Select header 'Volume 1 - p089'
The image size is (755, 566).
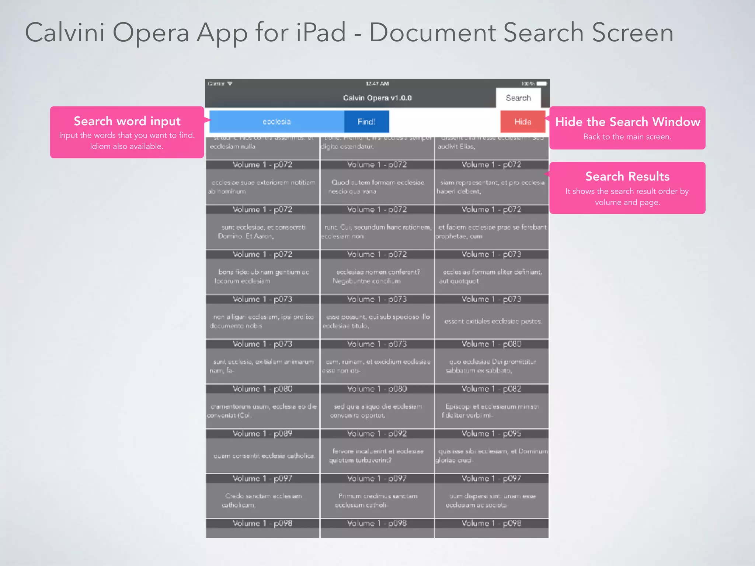pyautogui.click(x=262, y=434)
